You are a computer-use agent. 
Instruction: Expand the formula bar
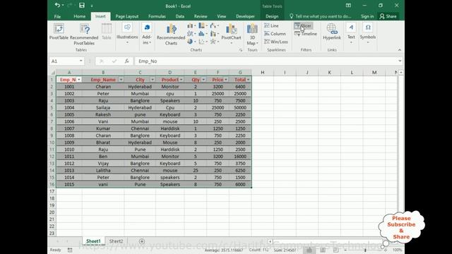pyautogui.click(x=400, y=61)
